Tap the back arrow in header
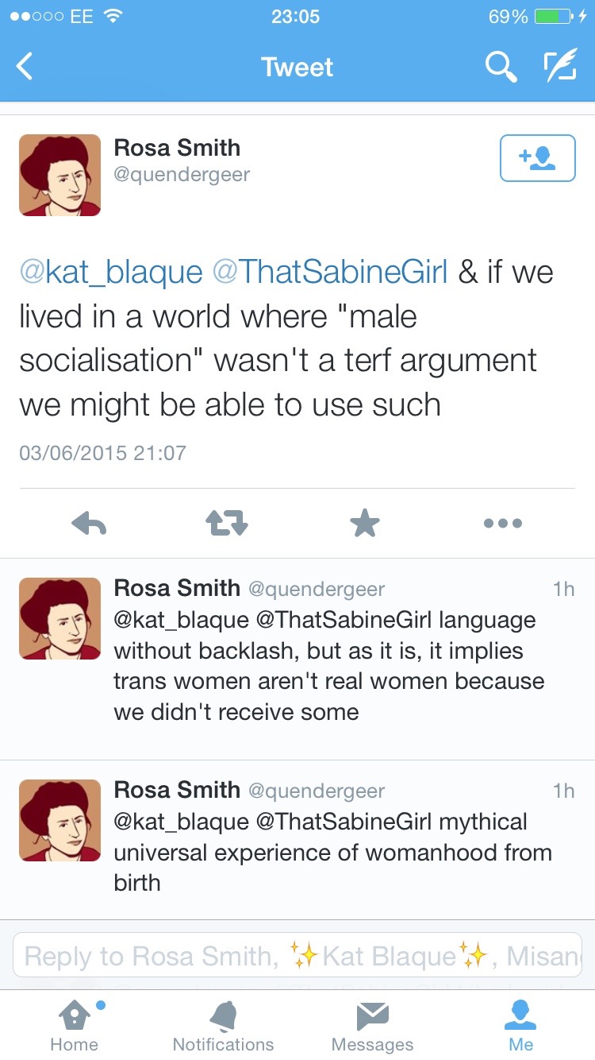The image size is (595, 1060). pyautogui.click(x=25, y=67)
